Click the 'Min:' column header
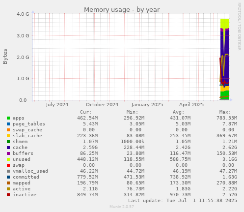The width and height of the screenshot is (244, 212). pyautogui.click(x=132, y=112)
